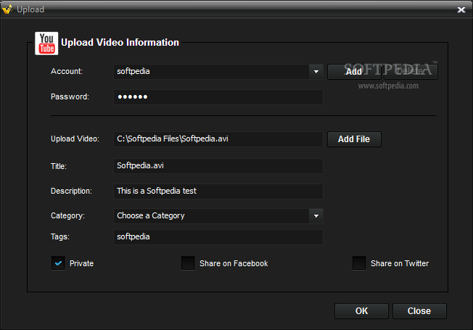The height and width of the screenshot is (330, 473).
Task: Click the Close button at the bottom
Action: 419,311
